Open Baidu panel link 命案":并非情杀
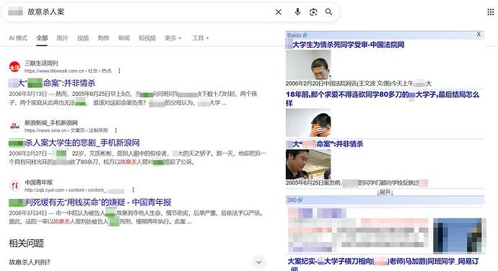 pos(325,144)
